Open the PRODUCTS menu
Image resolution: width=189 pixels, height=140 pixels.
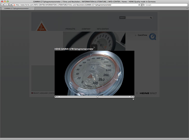70,29
